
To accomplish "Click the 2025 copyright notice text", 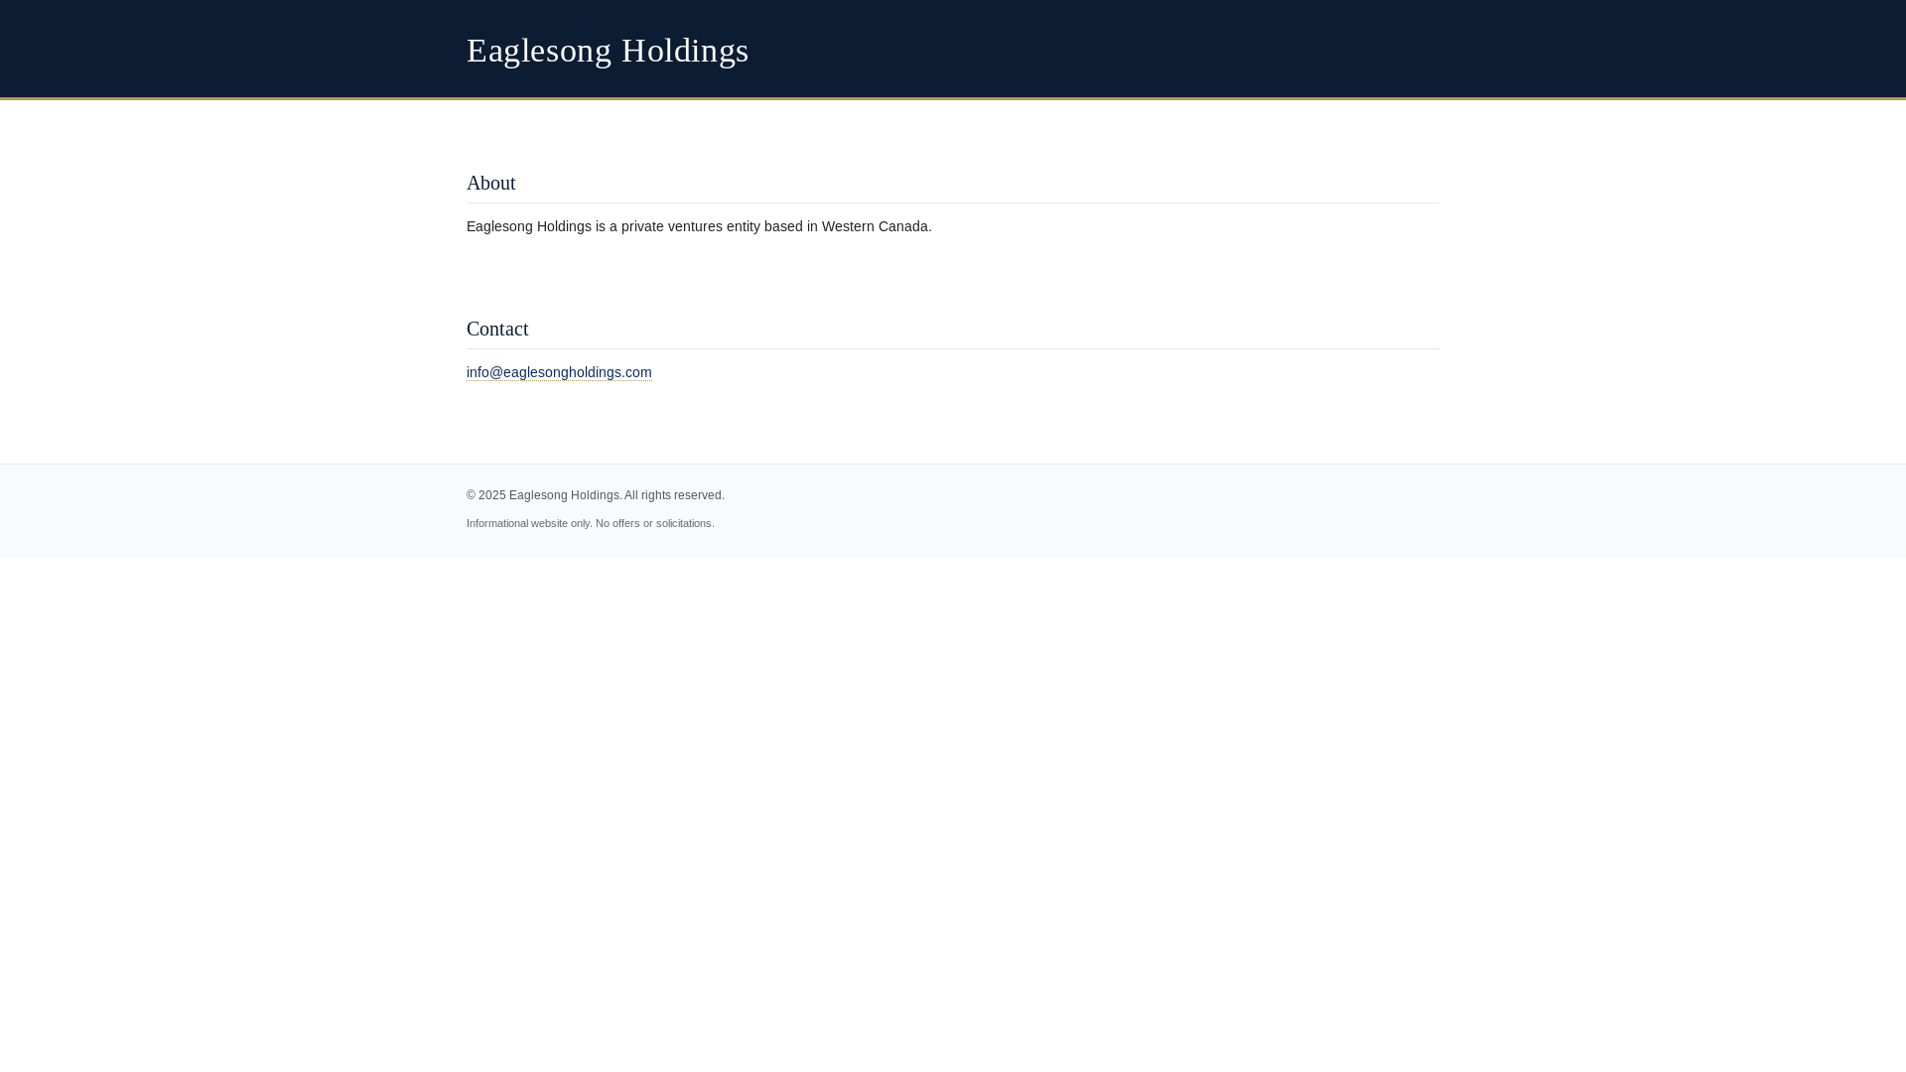I will point(596,495).
